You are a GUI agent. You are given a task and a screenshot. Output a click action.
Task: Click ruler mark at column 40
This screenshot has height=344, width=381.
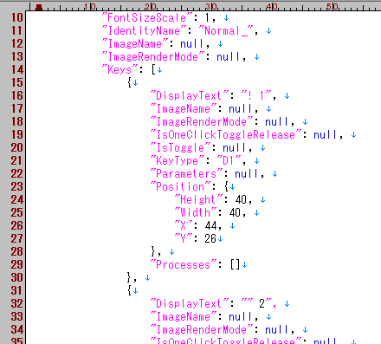(272, 7)
